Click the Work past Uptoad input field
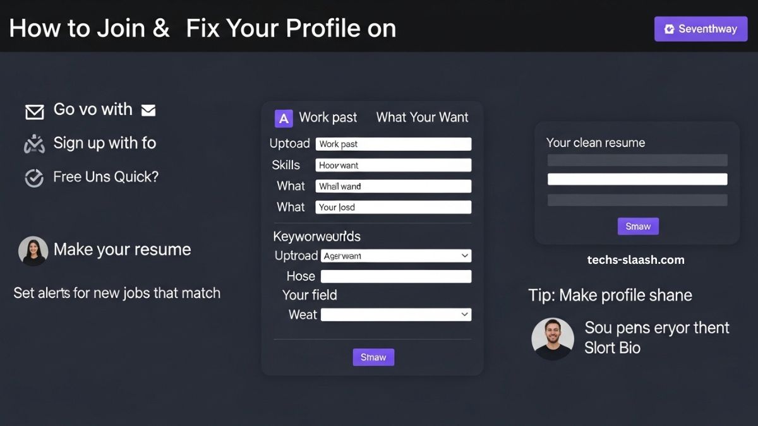Viewport: 758px width, 426px height. point(393,144)
